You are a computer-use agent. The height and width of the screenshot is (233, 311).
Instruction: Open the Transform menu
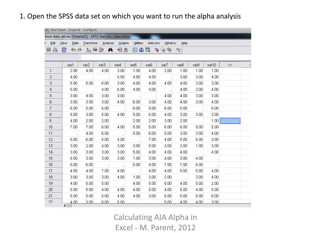[x=91, y=43]
